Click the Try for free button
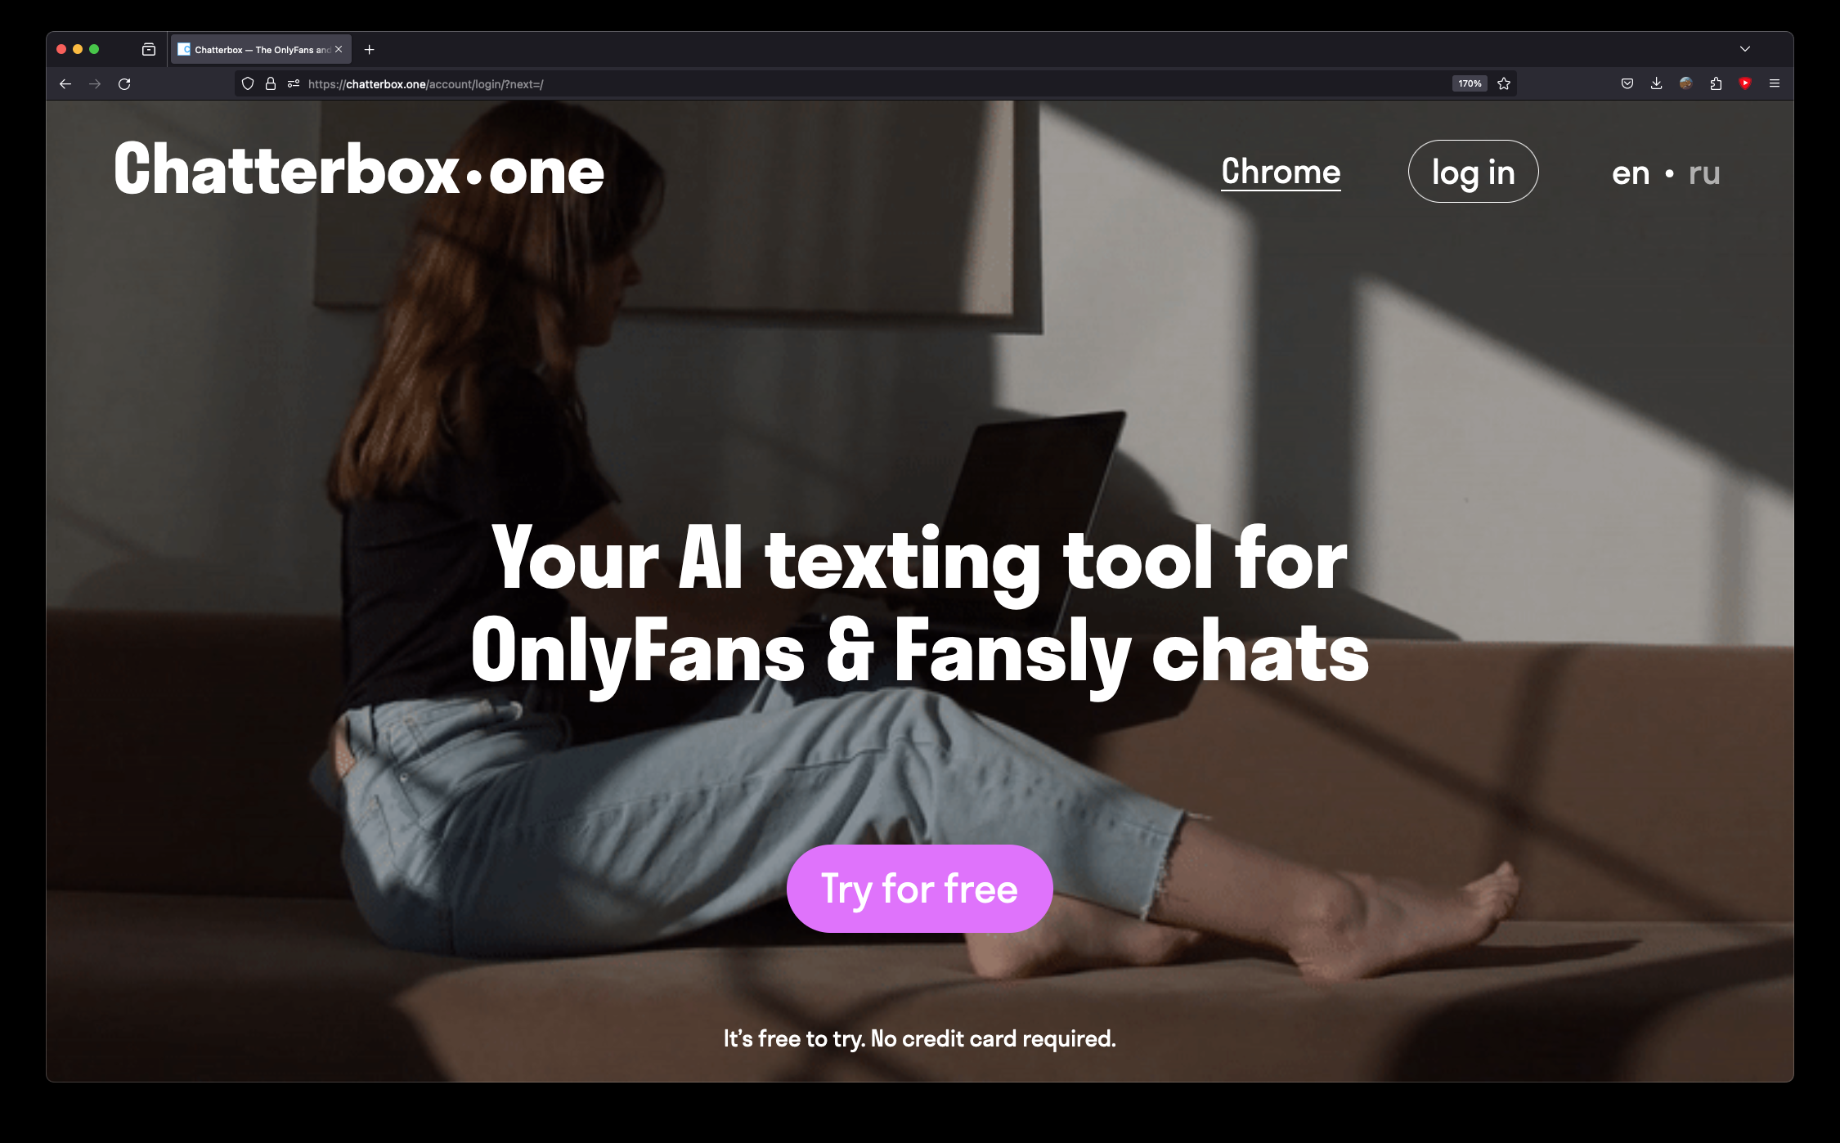The image size is (1840, 1143). (x=921, y=889)
